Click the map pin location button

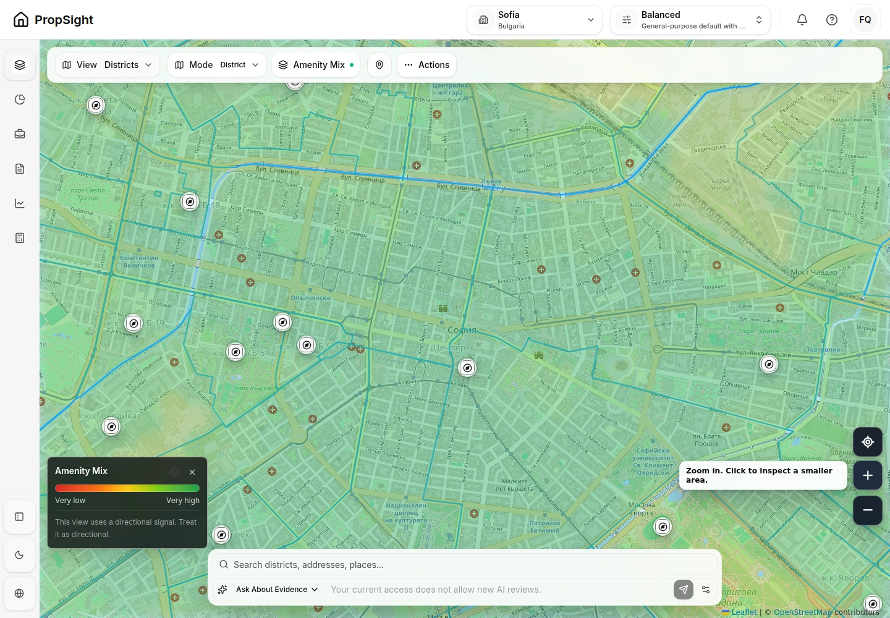coord(379,65)
